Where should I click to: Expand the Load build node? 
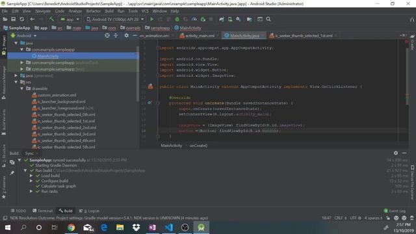click(31, 175)
